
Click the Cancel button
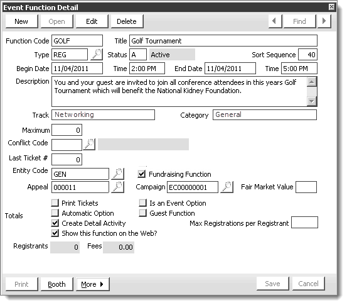coord(309,284)
